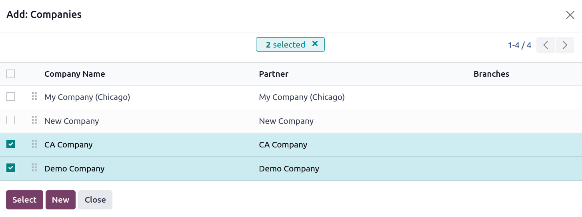Check the New Company row checkbox

click(11, 120)
